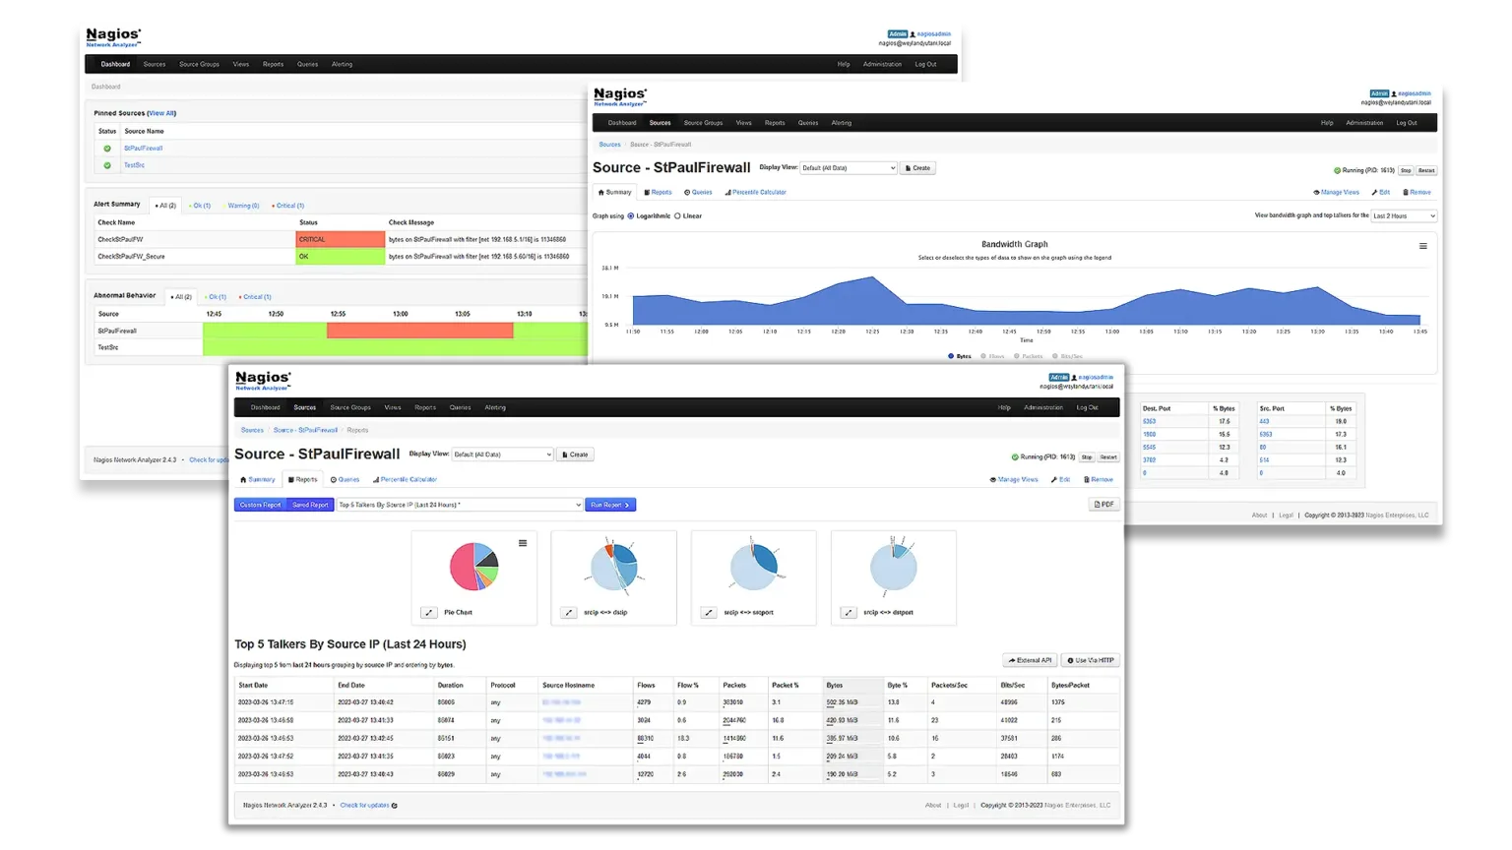The width and height of the screenshot is (1512, 850).
Task: Click Nagios logo in Reports window
Action: [263, 380]
